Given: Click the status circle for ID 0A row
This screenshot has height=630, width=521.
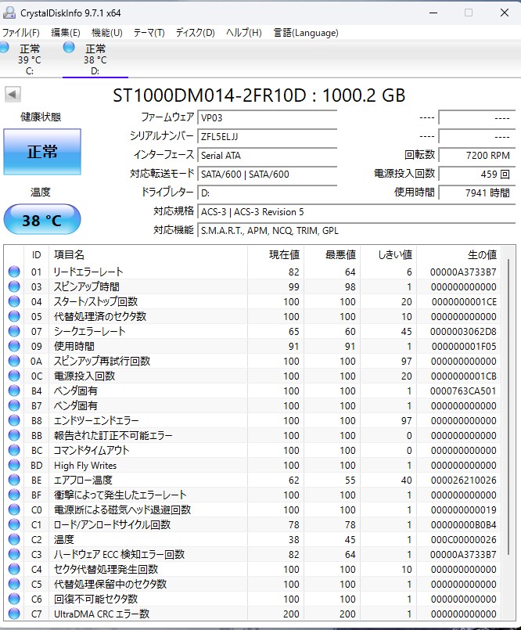Looking at the screenshot, I should tap(14, 361).
